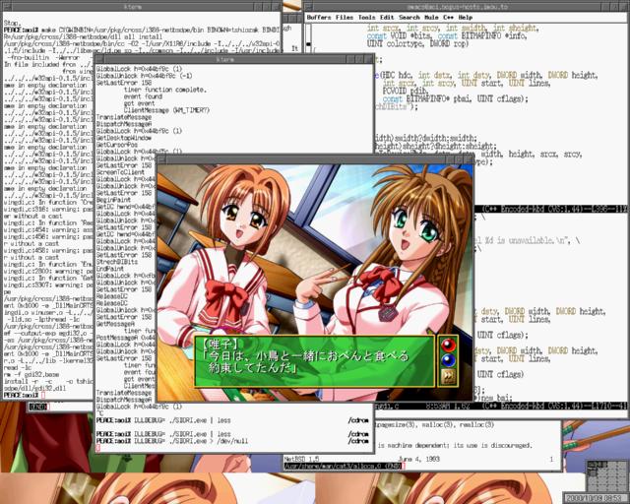Click 'Stop.' in the left xterm

(13, 24)
